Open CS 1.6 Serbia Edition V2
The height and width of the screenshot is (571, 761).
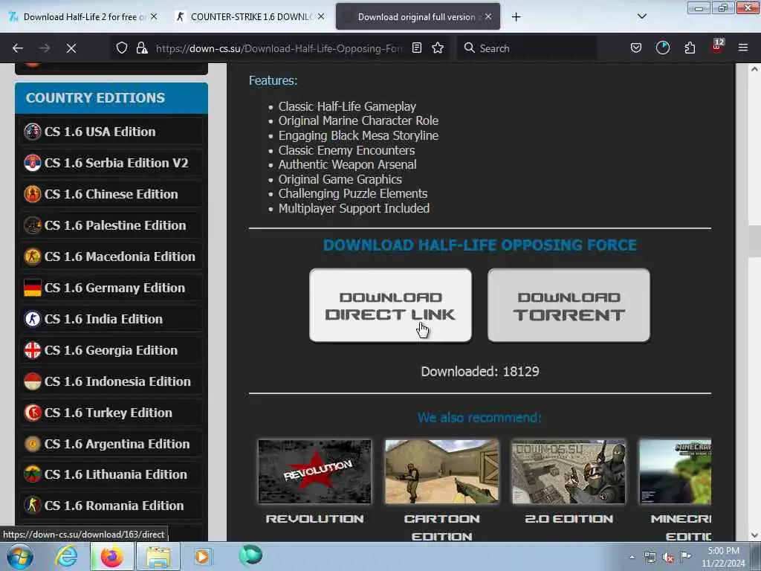coord(111,163)
